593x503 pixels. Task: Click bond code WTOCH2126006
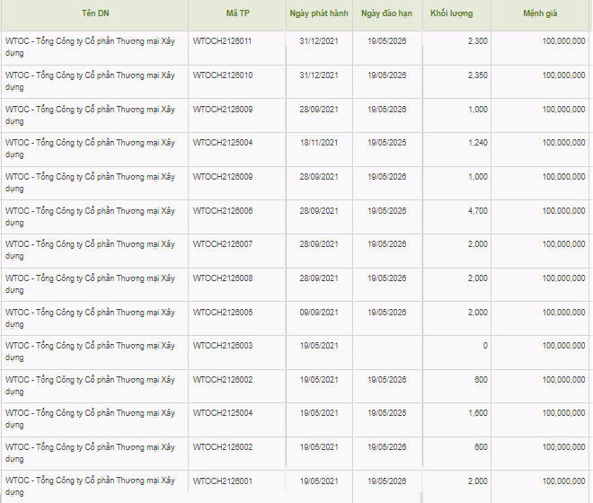pos(223,211)
